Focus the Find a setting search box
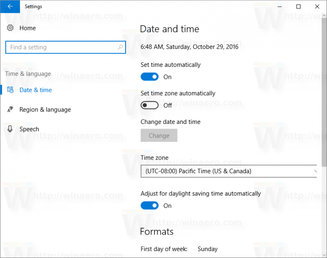Image resolution: width=327 pixels, height=258 pixels. click(x=66, y=47)
